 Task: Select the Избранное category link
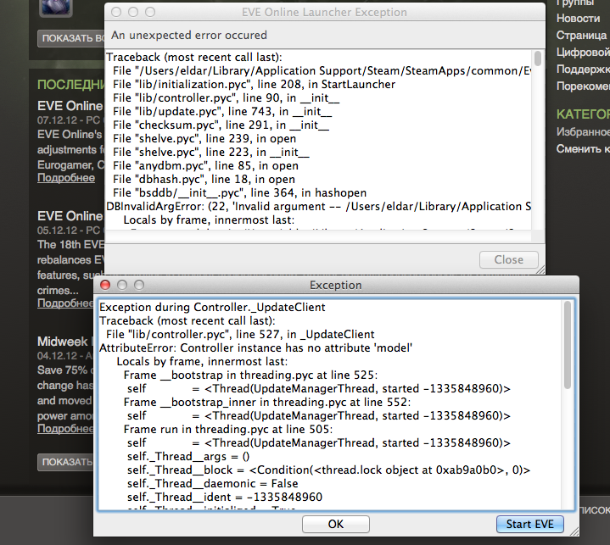tap(582, 132)
